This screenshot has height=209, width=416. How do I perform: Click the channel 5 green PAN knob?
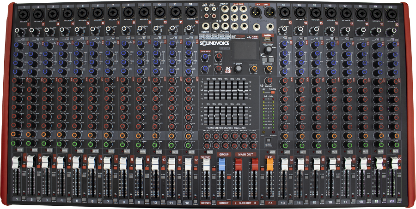point(75,144)
